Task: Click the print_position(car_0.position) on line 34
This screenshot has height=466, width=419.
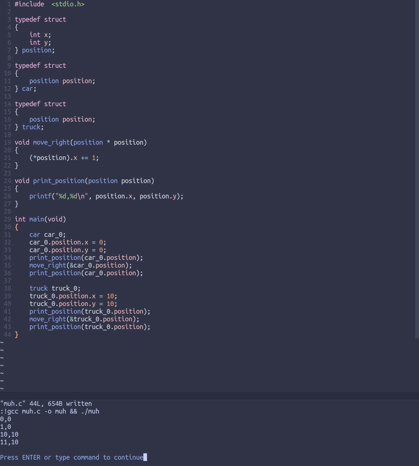Action: (86, 258)
